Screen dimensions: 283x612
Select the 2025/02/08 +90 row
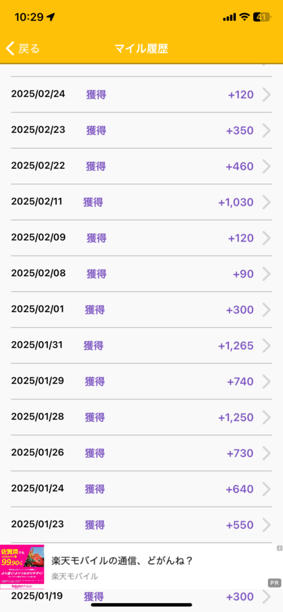[x=141, y=274]
